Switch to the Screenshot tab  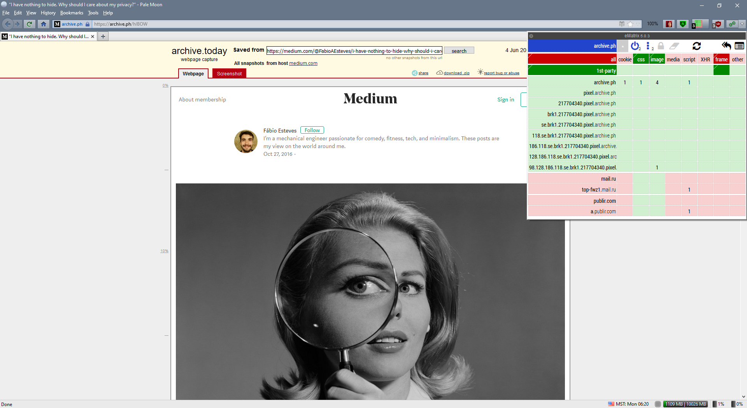pos(229,73)
